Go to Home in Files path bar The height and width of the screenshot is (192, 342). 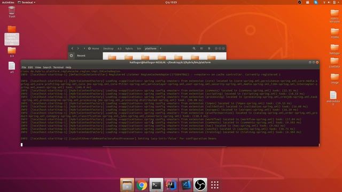coord(94,49)
